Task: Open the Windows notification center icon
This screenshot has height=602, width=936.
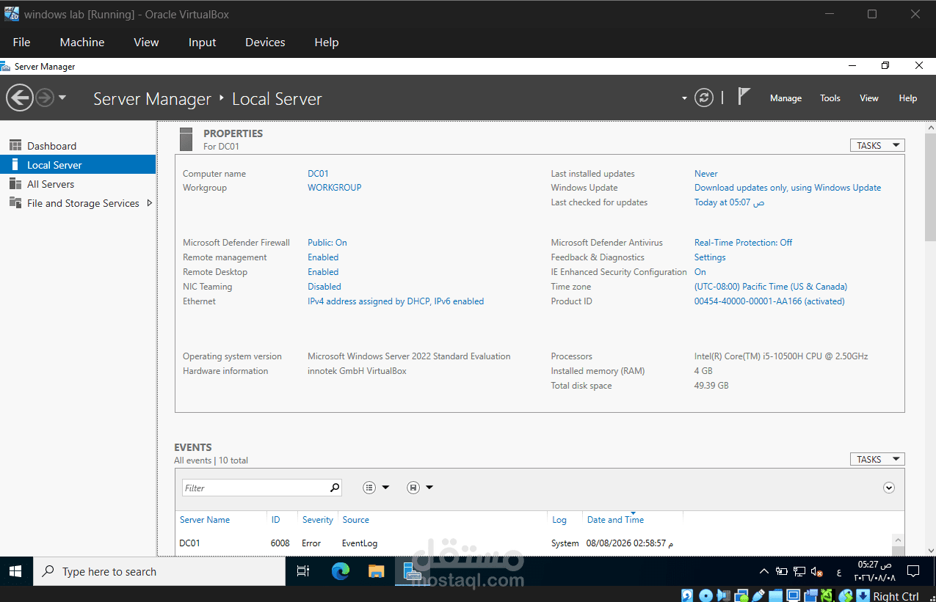Action: [x=913, y=571]
